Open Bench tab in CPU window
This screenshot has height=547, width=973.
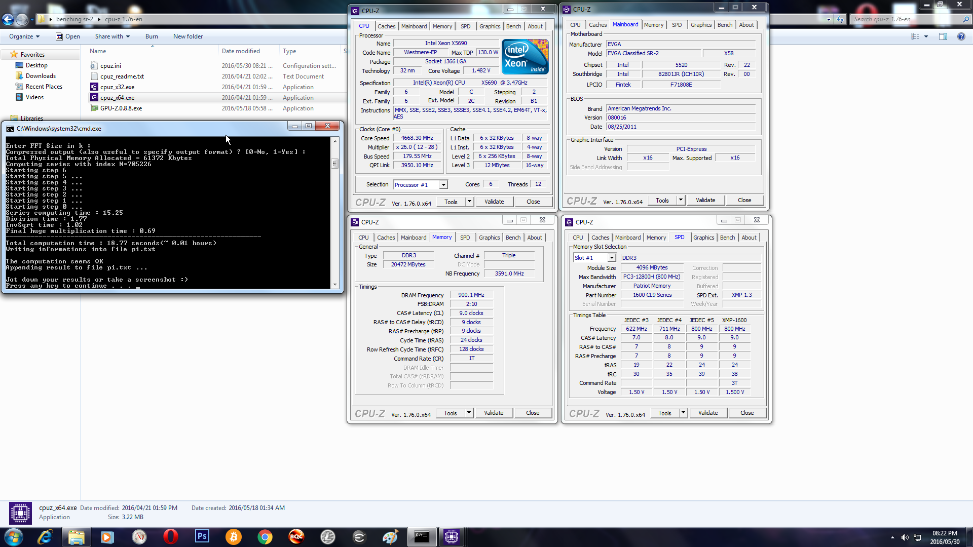[513, 26]
